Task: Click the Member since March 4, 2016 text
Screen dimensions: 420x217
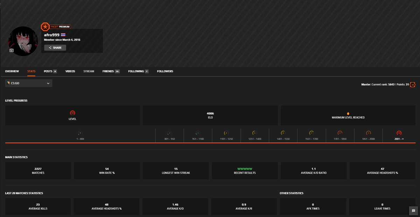Action: 62,40
